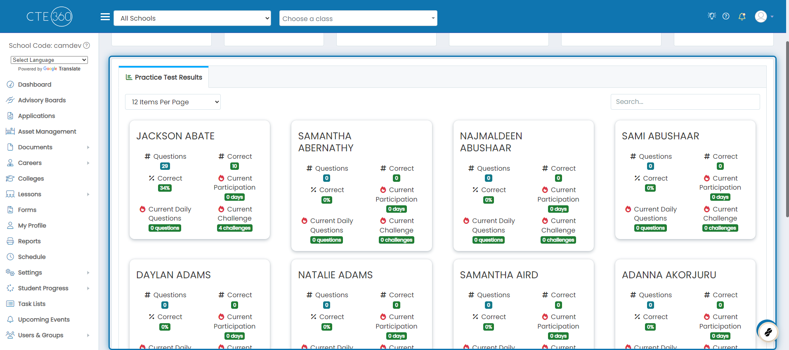Click the Search input field

click(685, 102)
